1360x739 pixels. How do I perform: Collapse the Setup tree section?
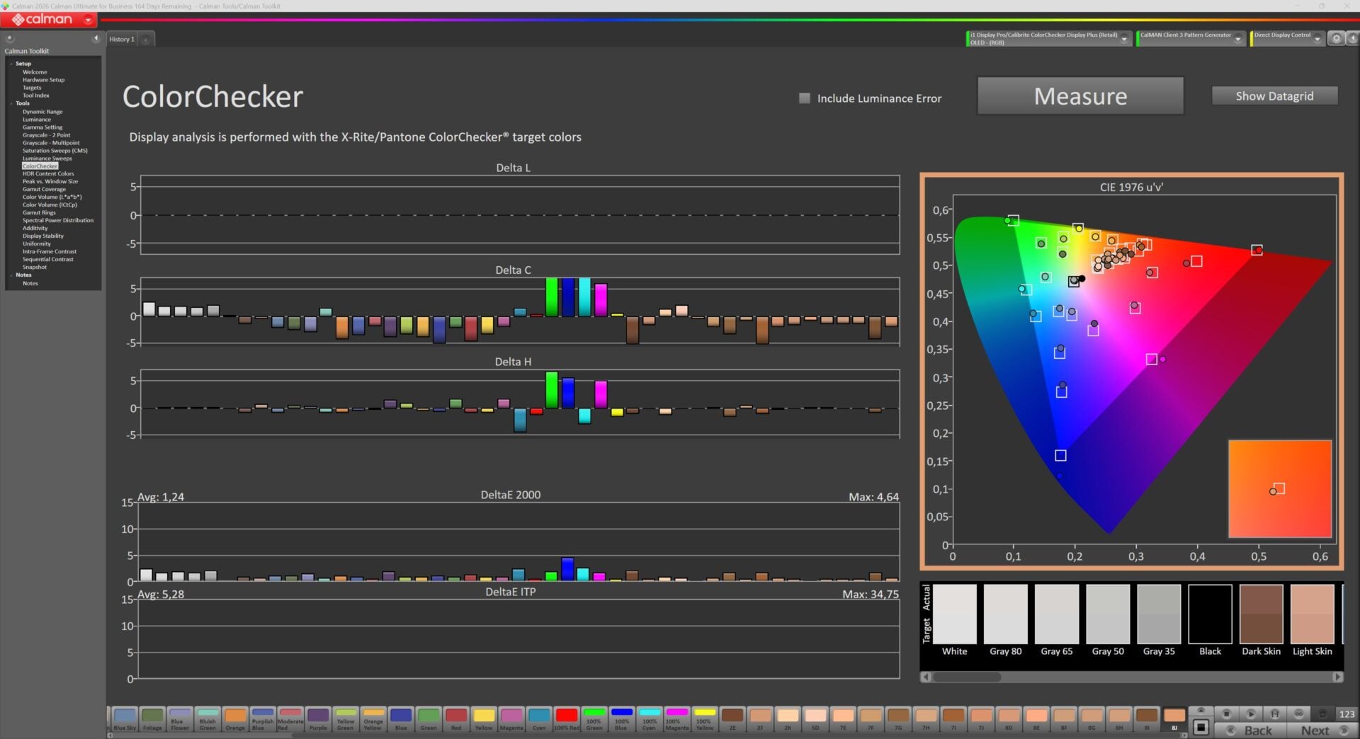pos(11,64)
